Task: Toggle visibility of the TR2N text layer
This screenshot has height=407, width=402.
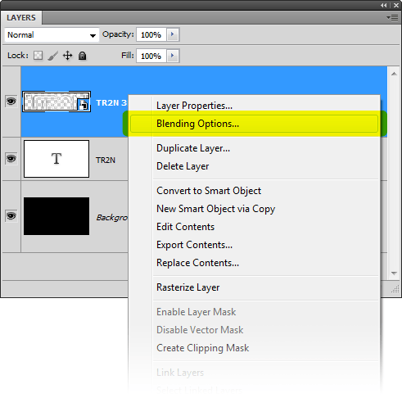Action: point(11,159)
